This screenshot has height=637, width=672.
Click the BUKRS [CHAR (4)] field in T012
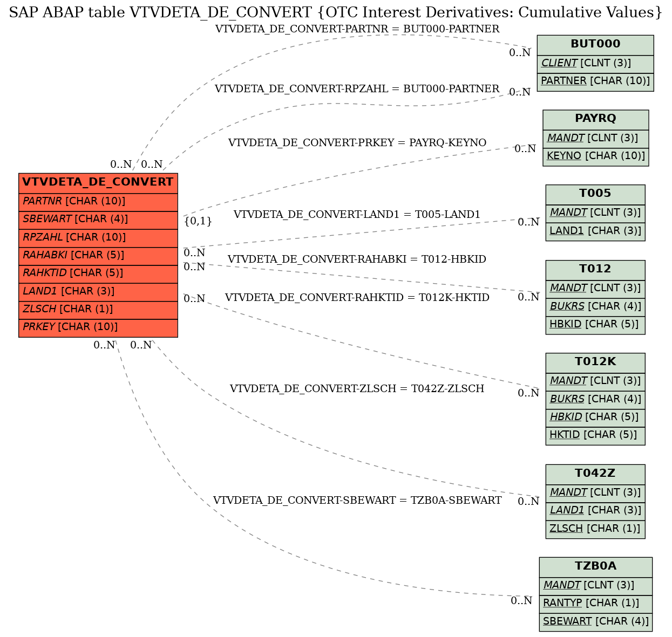pyautogui.click(x=595, y=307)
